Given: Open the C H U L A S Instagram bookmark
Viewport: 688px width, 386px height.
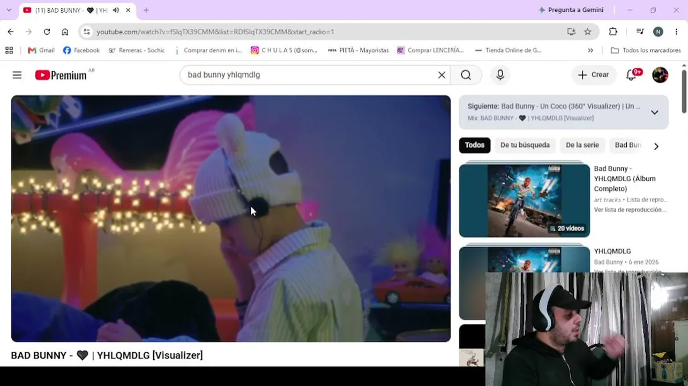Looking at the screenshot, I should click(284, 50).
